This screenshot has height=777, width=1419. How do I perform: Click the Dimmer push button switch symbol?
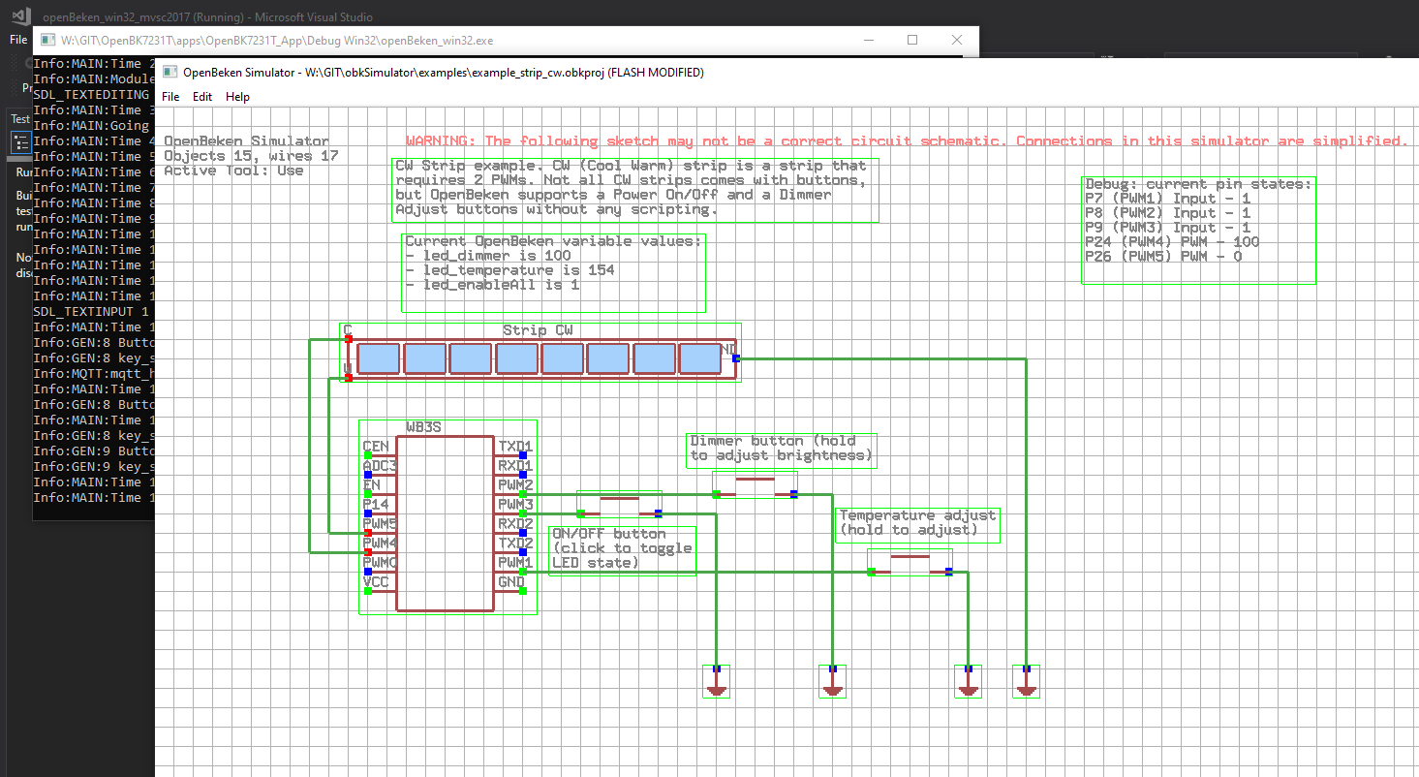(x=755, y=485)
